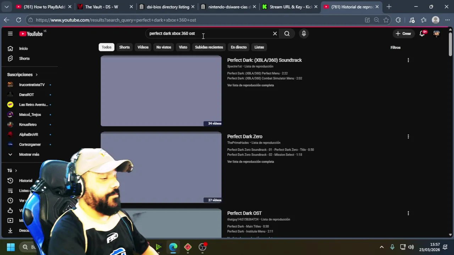454x255 pixels.
Task: Select the En directo filter chip
Action: 239,47
